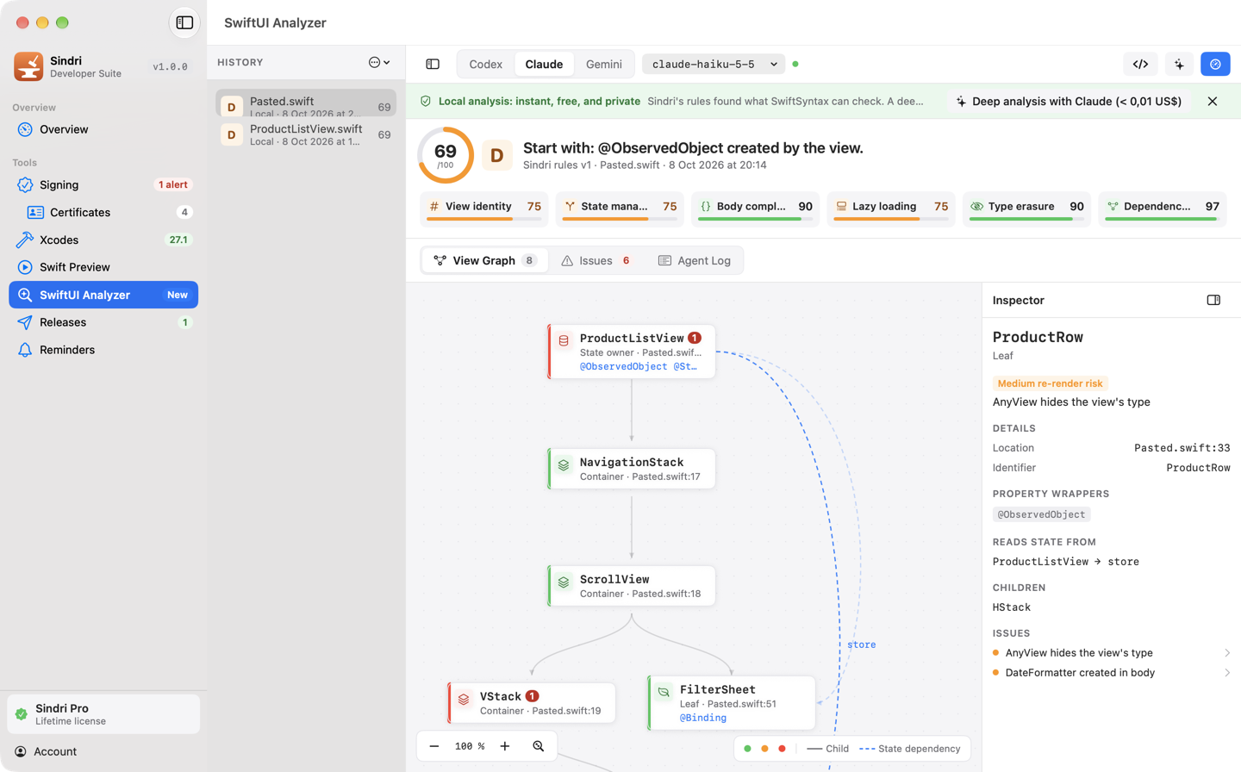Viewport: 1241px width, 772px height.
Task: Open the code view icon in toolbar
Action: click(x=1140, y=64)
